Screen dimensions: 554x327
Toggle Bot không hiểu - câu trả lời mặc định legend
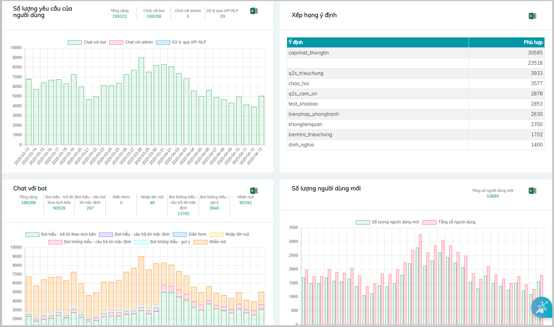(x=90, y=242)
